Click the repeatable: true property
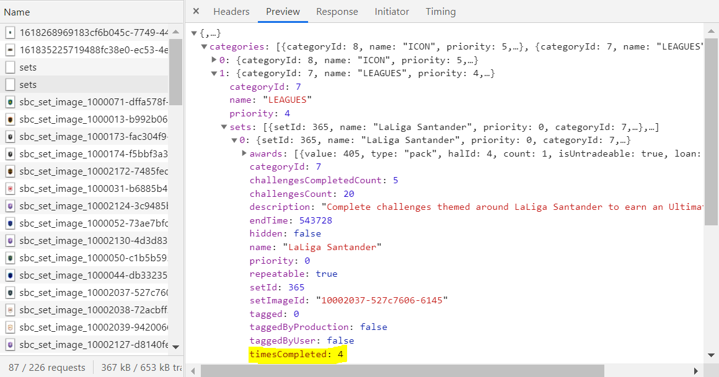 pyautogui.click(x=293, y=274)
